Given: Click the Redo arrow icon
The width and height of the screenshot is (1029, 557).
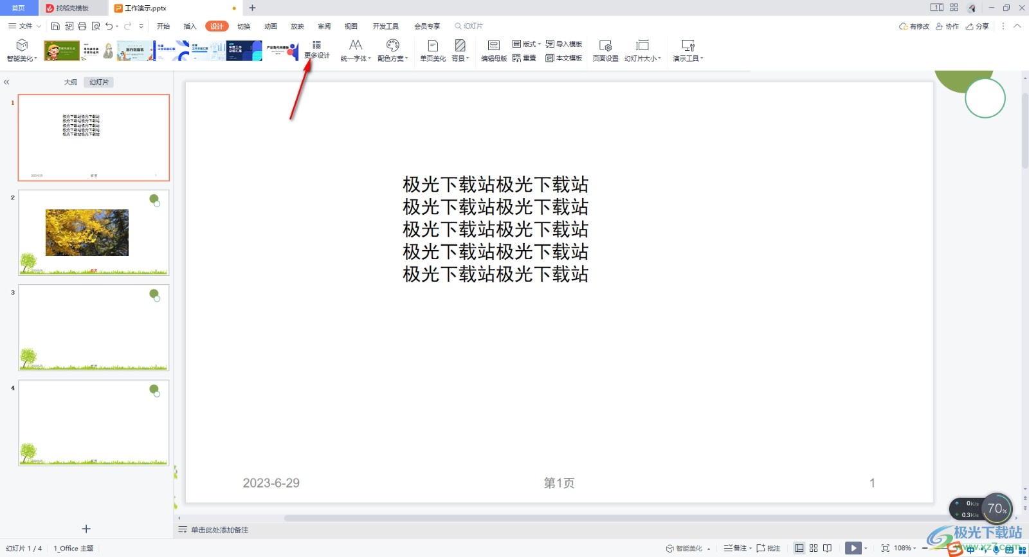Looking at the screenshot, I should click(127, 26).
